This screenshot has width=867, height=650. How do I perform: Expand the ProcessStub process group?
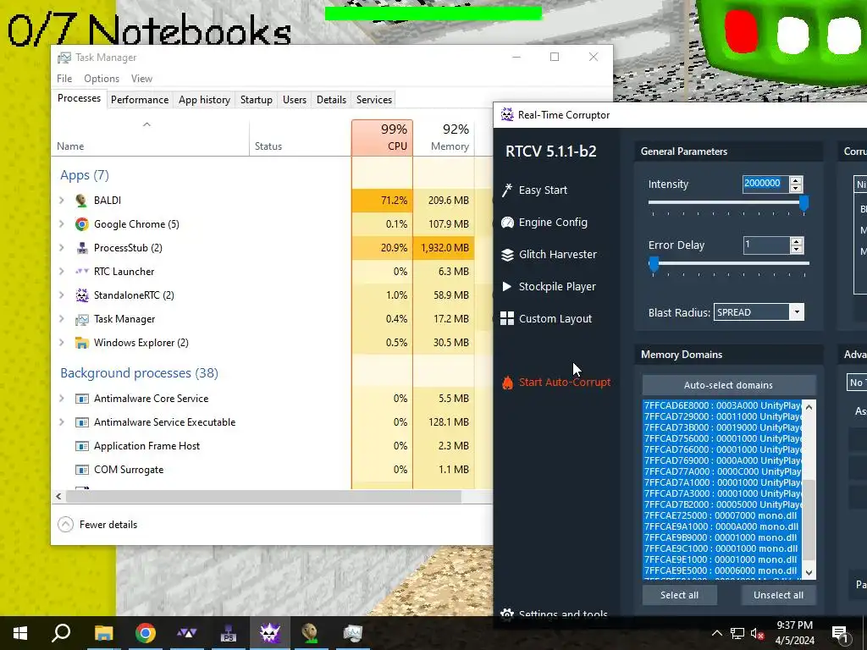(61, 248)
